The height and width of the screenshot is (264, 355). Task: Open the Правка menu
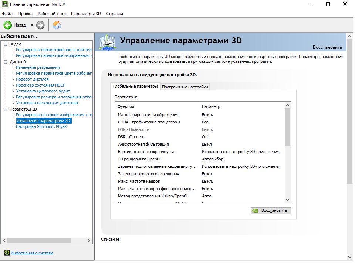coord(25,14)
